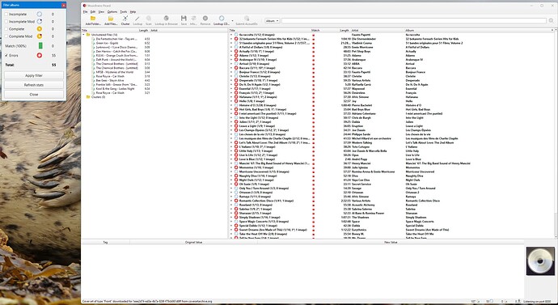Click the Close button in Filter albums

pyautogui.click(x=34, y=95)
